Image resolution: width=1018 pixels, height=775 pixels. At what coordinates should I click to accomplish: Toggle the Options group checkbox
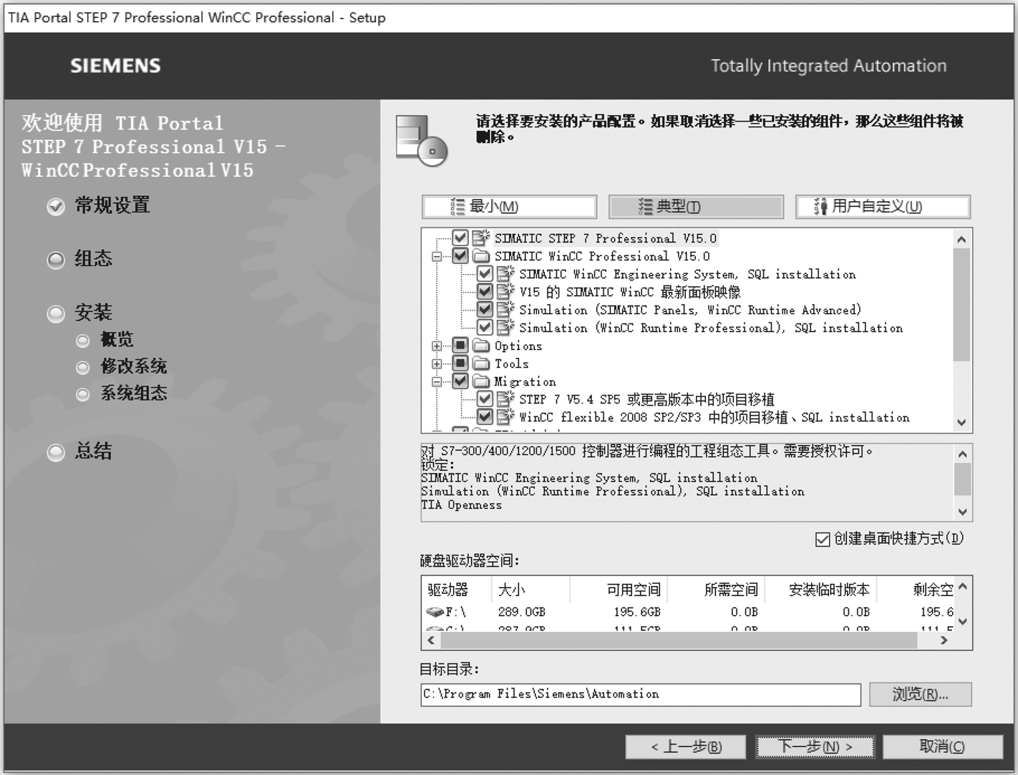pos(460,346)
